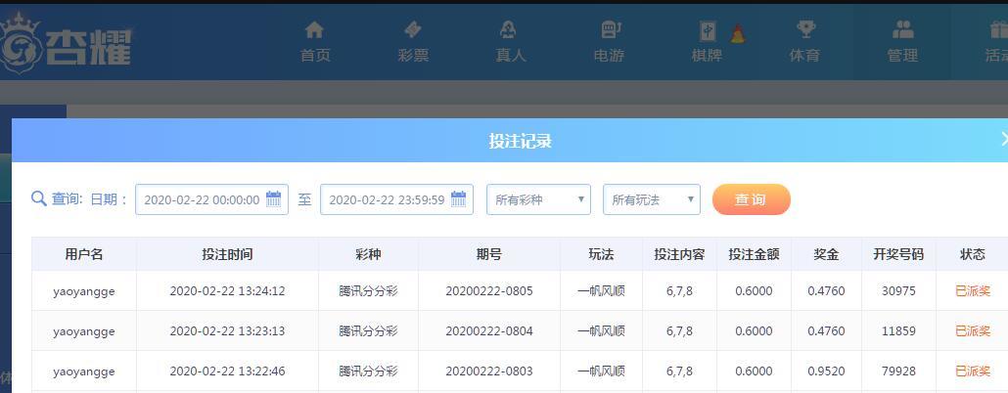This screenshot has width=1008, height=393.
Task: Click bet time 2020-02-22 13:24:12
Action: [228, 291]
